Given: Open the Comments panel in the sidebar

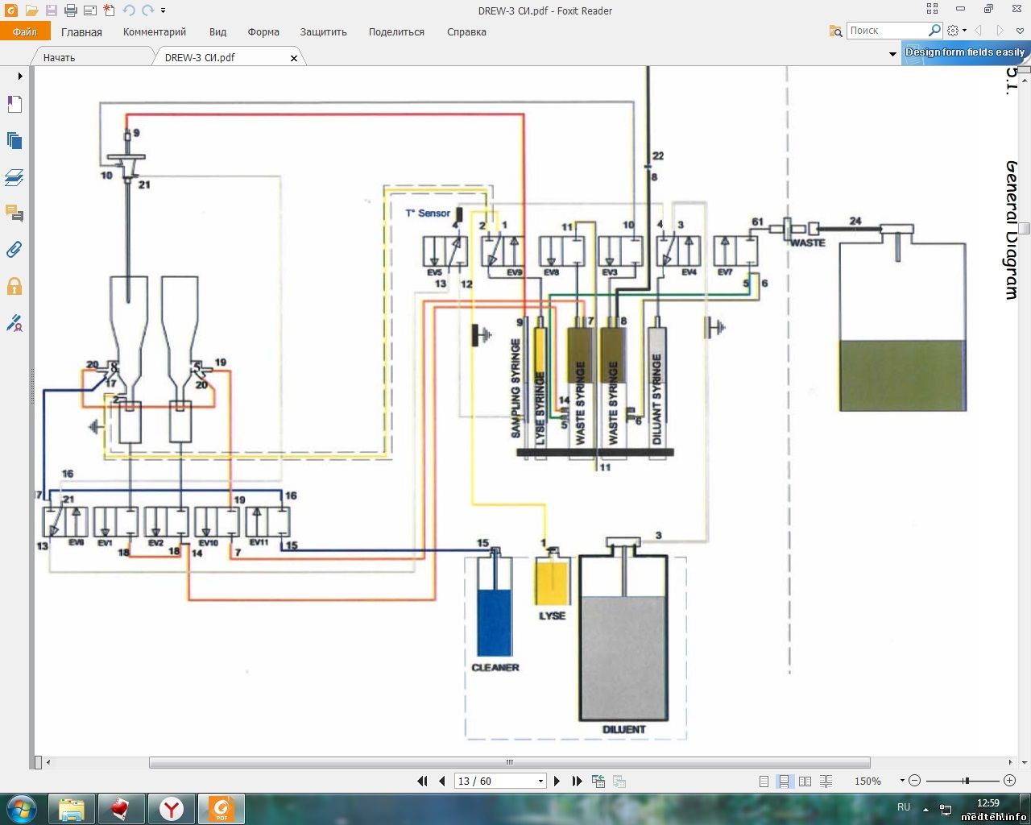Looking at the screenshot, I should (x=14, y=214).
